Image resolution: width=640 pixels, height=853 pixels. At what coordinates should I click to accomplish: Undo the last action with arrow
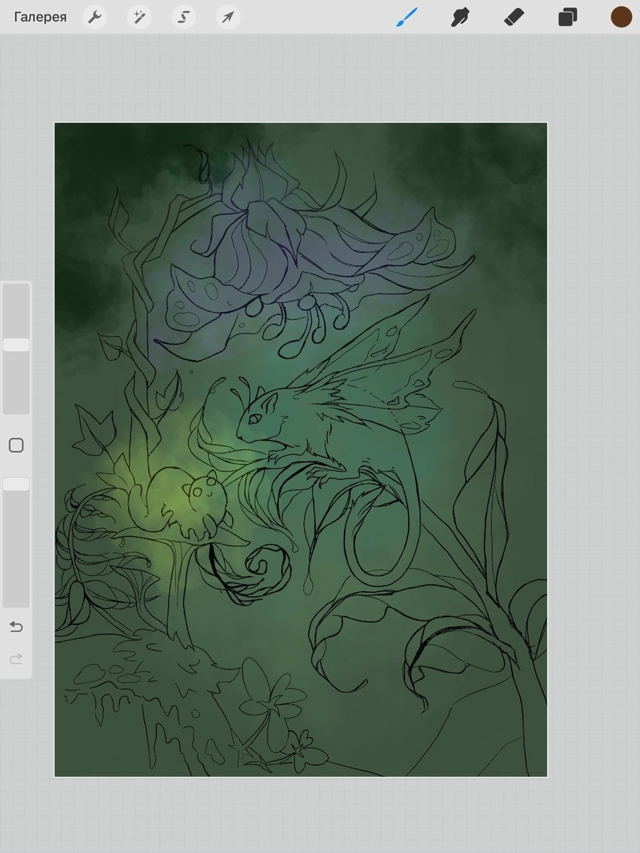click(16, 627)
